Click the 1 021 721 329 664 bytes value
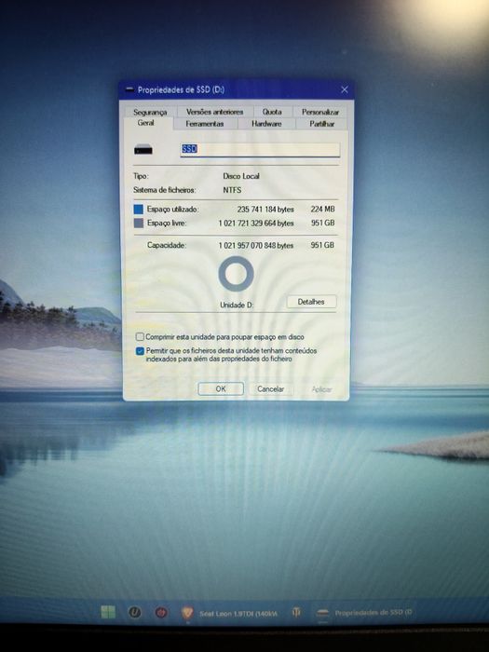489x652 pixels. click(256, 223)
